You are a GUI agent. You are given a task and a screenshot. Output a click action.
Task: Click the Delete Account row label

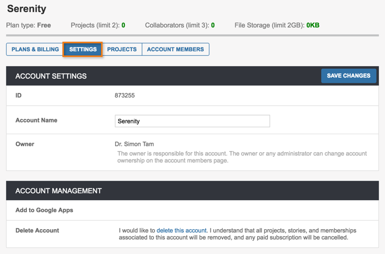[37, 230]
